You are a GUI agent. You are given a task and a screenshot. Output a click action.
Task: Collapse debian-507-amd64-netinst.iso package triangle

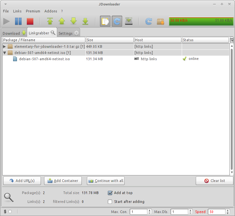pyautogui.click(x=5, y=53)
